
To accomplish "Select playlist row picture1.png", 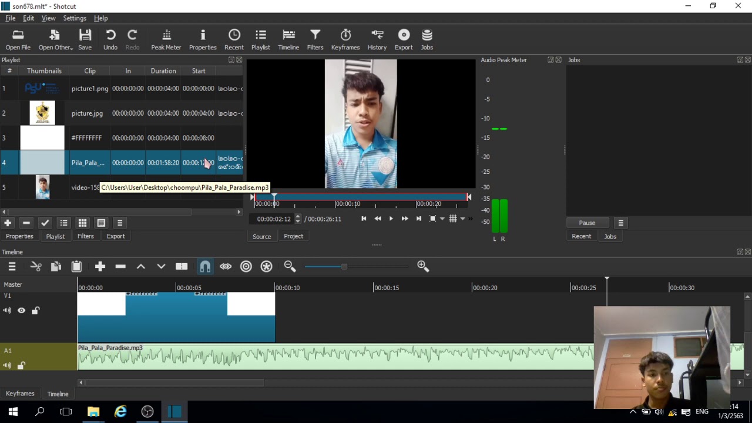I will (x=122, y=89).
